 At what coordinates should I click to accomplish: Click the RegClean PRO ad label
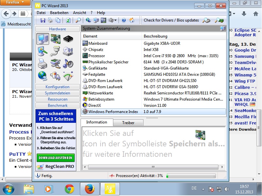(60, 167)
